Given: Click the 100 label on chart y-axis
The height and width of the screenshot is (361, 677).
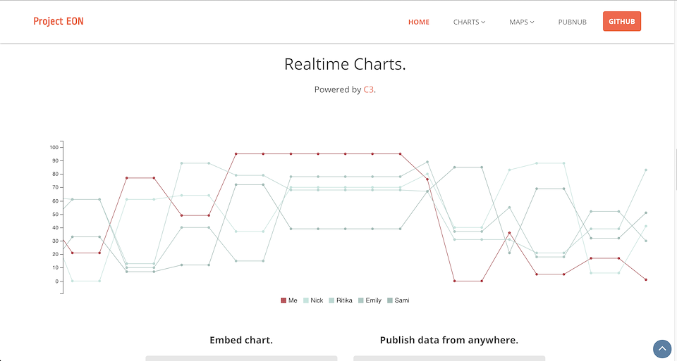Looking at the screenshot, I should pyautogui.click(x=54, y=147).
